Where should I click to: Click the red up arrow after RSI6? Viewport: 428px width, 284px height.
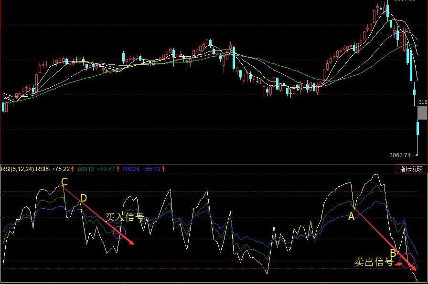[73, 169]
